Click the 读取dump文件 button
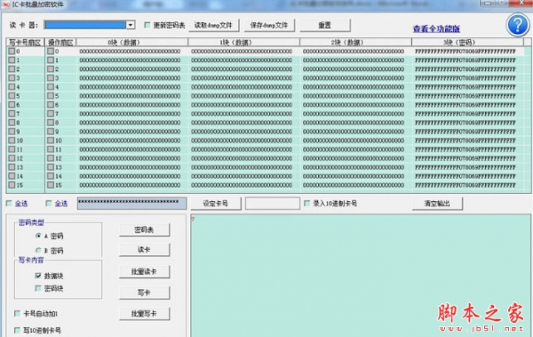This screenshot has width=533, height=337. [x=213, y=25]
